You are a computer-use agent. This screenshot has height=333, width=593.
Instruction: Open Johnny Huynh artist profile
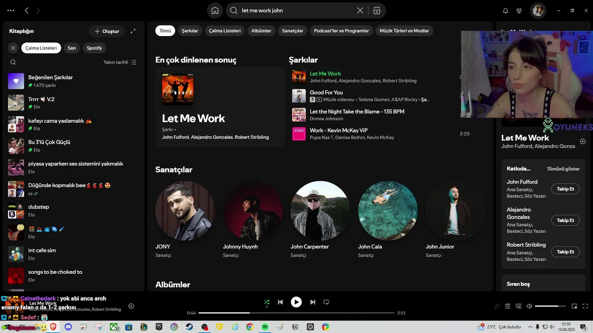click(x=252, y=220)
